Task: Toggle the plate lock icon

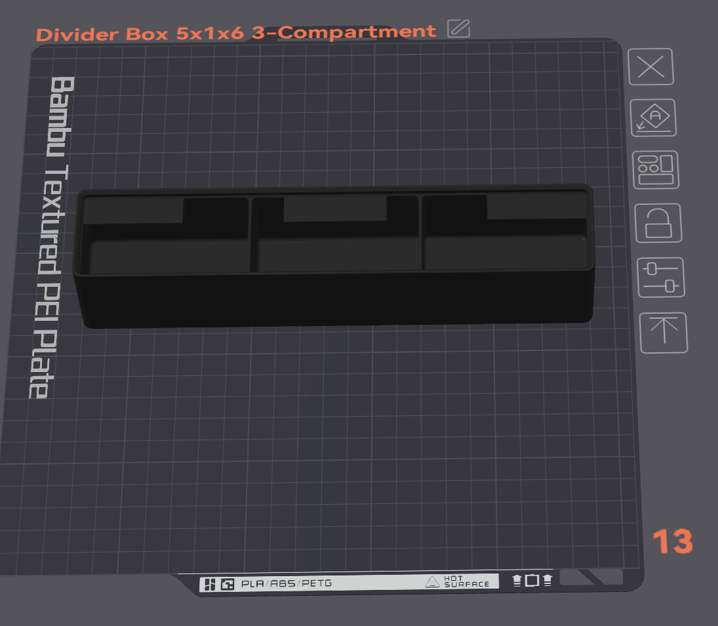Action: (658, 223)
